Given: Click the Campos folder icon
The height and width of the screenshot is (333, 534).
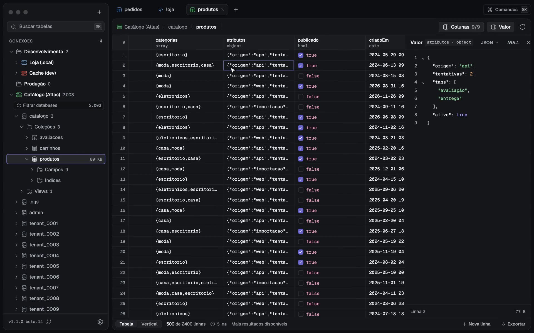Looking at the screenshot, I should click(x=40, y=170).
